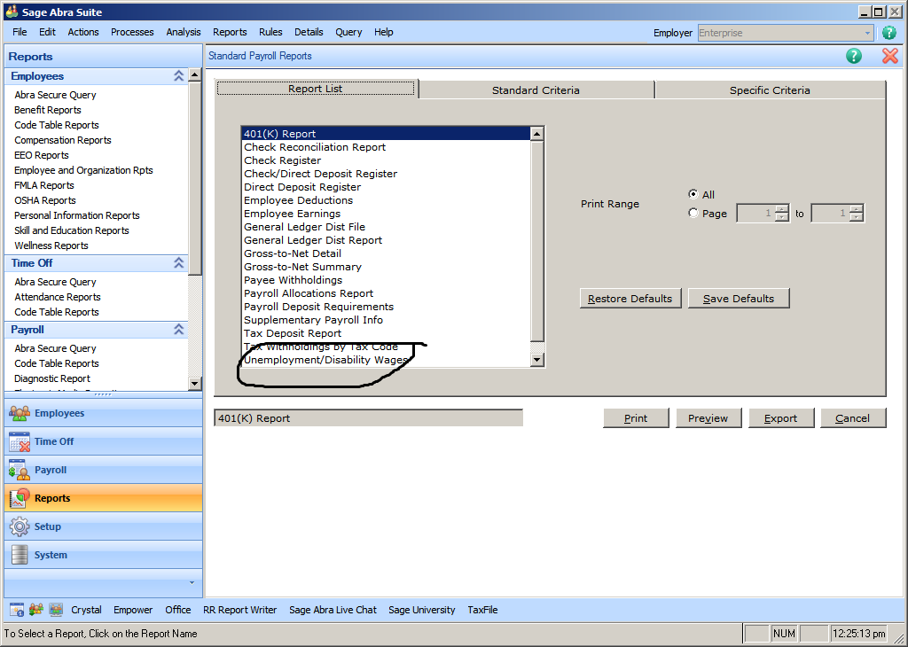The image size is (908, 647).
Task: Close Standard Payroll Reports with red X
Action: 890,56
